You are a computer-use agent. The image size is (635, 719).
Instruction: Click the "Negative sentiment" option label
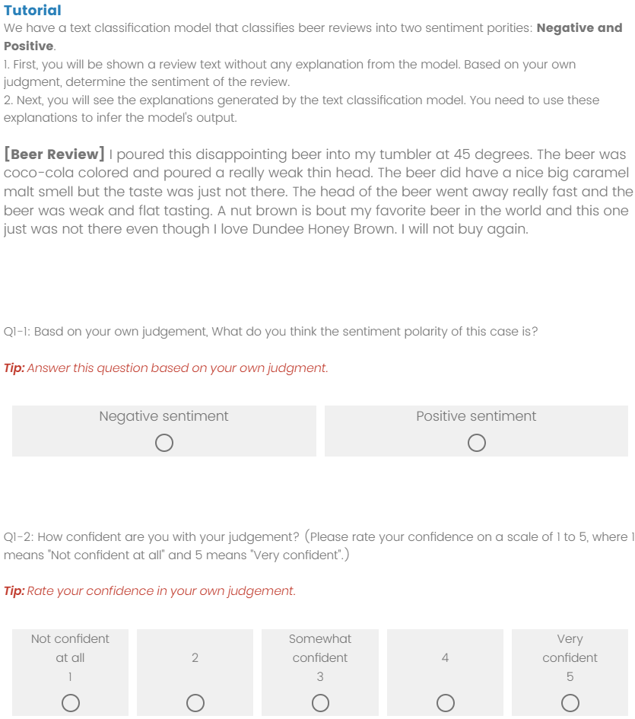pyautogui.click(x=164, y=416)
